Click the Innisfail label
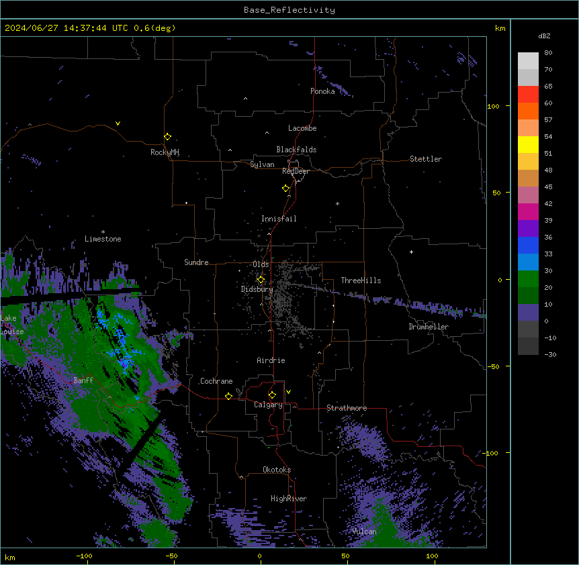This screenshot has width=579, height=565. click(279, 219)
